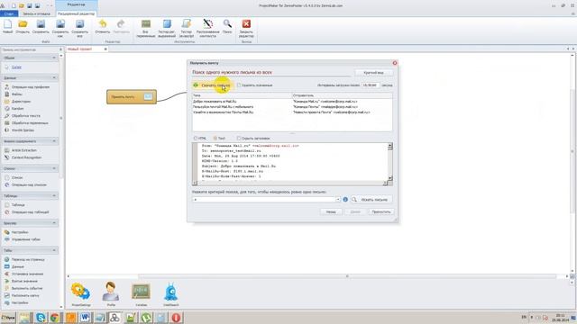Click the message header vertical scrollbar down arrow
577x324 pixels.
point(390,178)
